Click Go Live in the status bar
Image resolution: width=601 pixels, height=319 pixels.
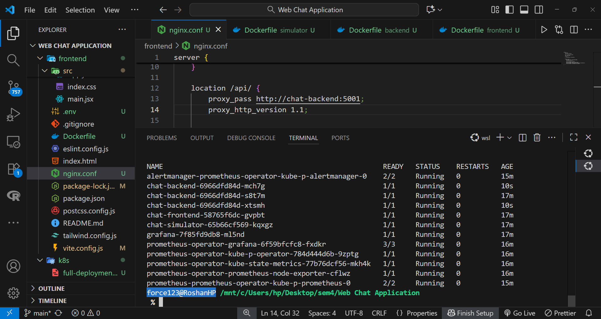(x=520, y=313)
